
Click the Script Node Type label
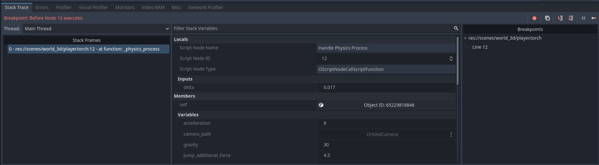[197, 69]
